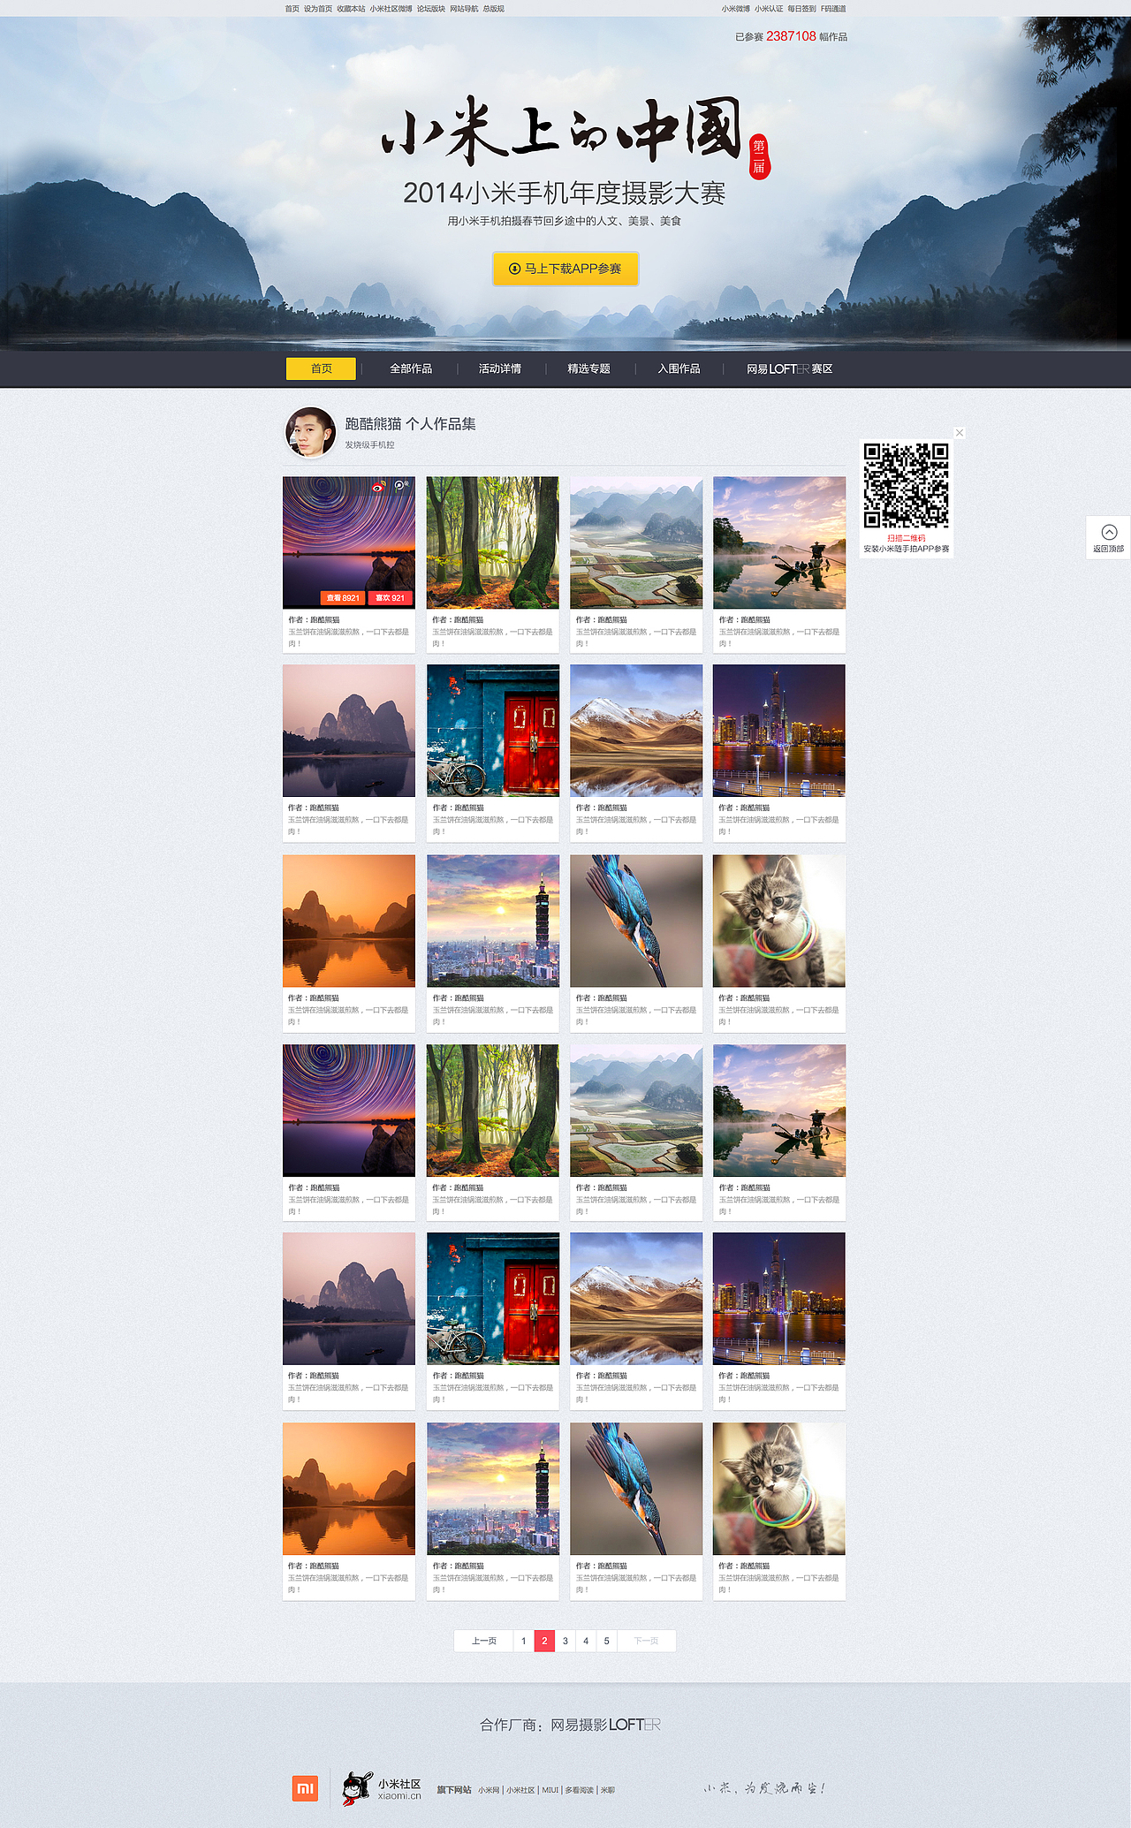The height and width of the screenshot is (1828, 1131).
Task: Open the 全部作品 tab
Action: [411, 368]
